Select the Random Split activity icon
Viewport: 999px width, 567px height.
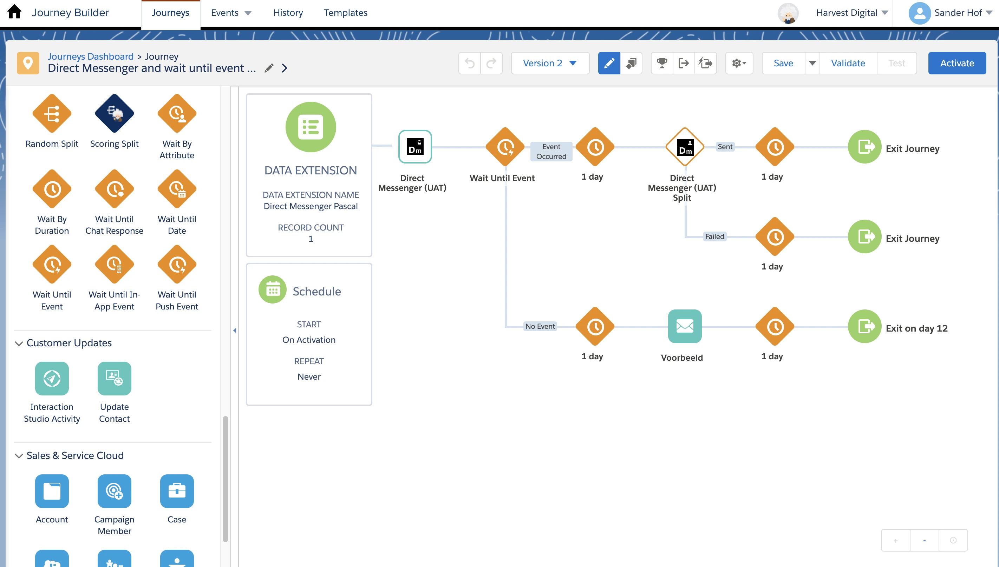52,113
